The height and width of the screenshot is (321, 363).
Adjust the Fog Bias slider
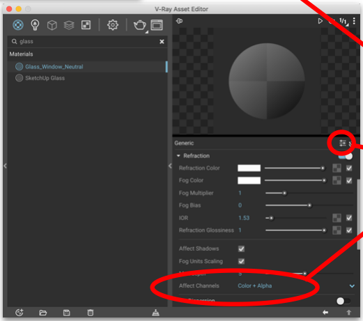coord(309,205)
